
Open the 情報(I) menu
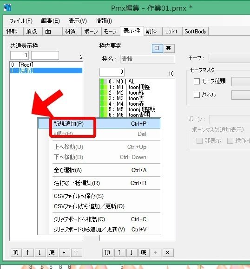[104, 21]
